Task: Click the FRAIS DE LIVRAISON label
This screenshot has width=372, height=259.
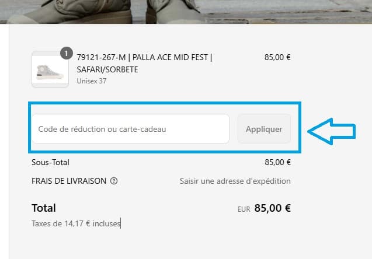Action: coord(69,181)
